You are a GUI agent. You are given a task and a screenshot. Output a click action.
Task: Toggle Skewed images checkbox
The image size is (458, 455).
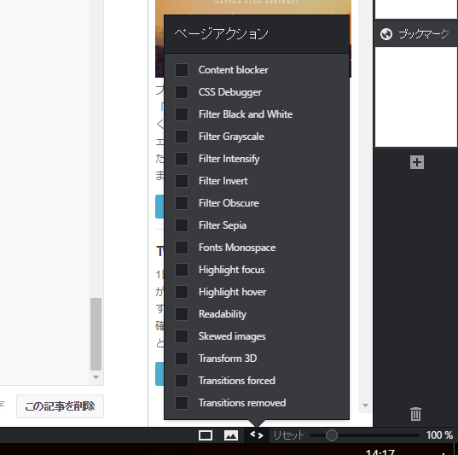[182, 336]
